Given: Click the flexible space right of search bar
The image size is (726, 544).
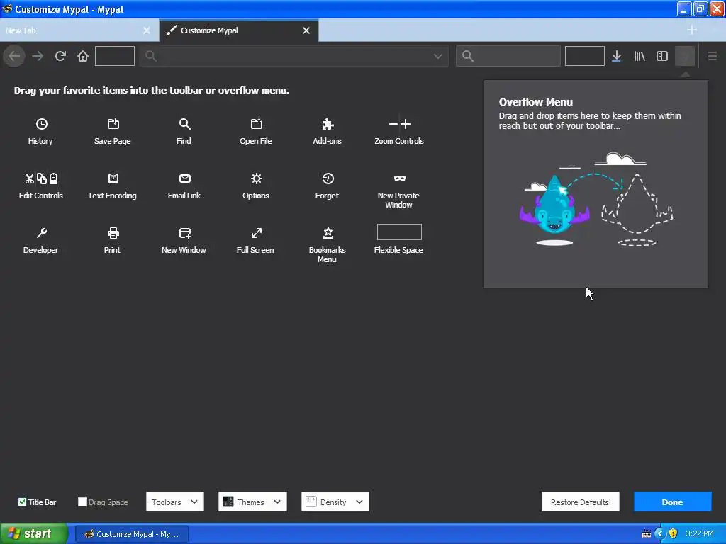Looking at the screenshot, I should pyautogui.click(x=585, y=56).
